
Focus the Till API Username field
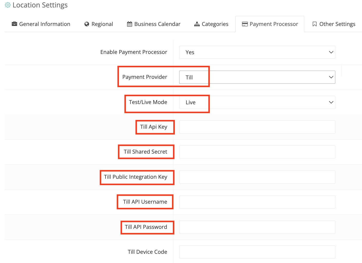point(257,202)
